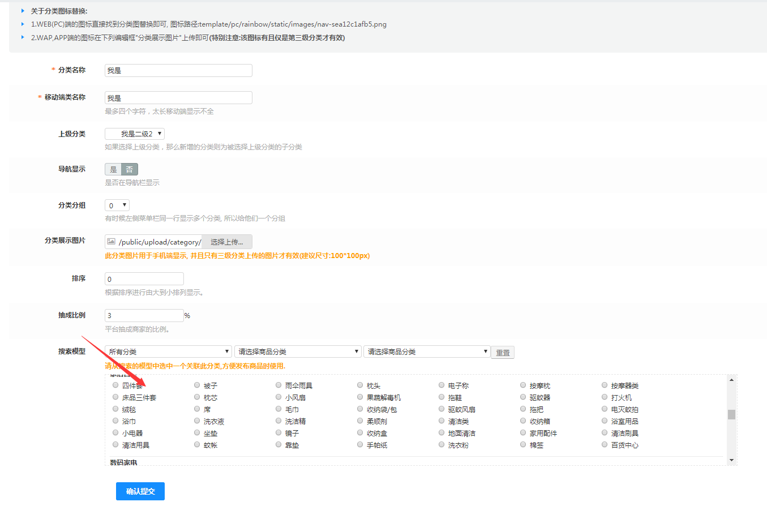767x506 pixels.
Task: Switch 导航显示 to 是
Action: [113, 169]
